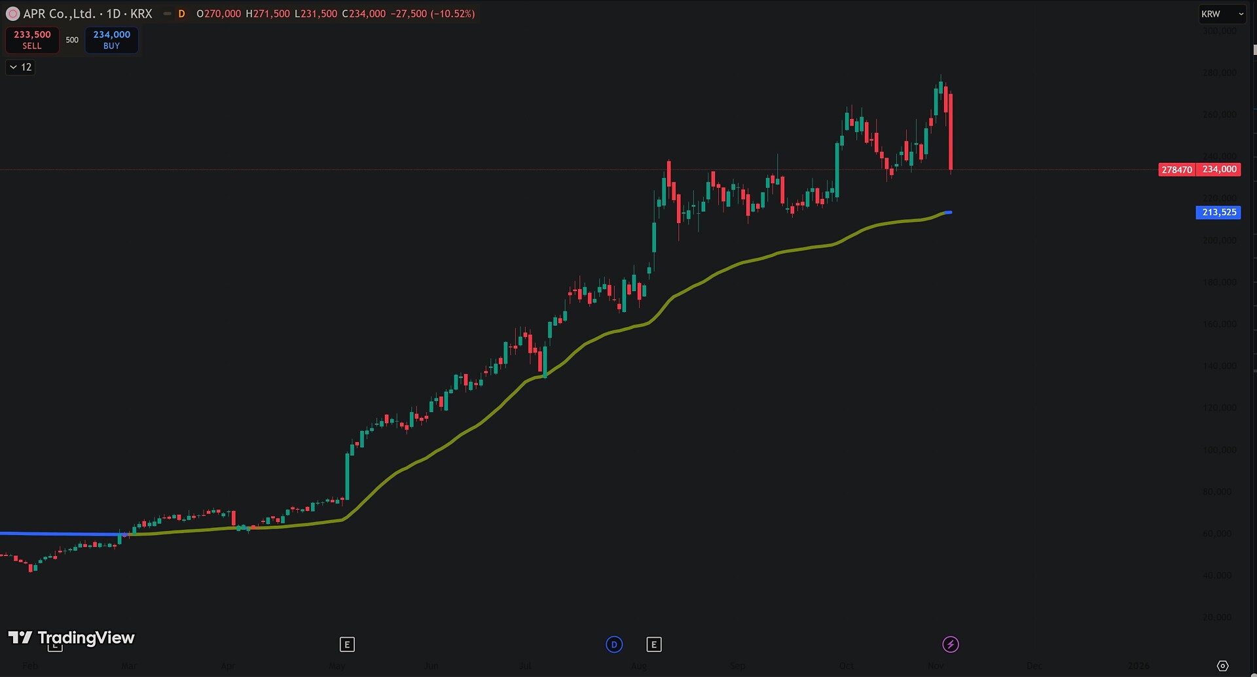The width and height of the screenshot is (1257, 677).
Task: Click the red 278470 price label
Action: [x=1176, y=170]
